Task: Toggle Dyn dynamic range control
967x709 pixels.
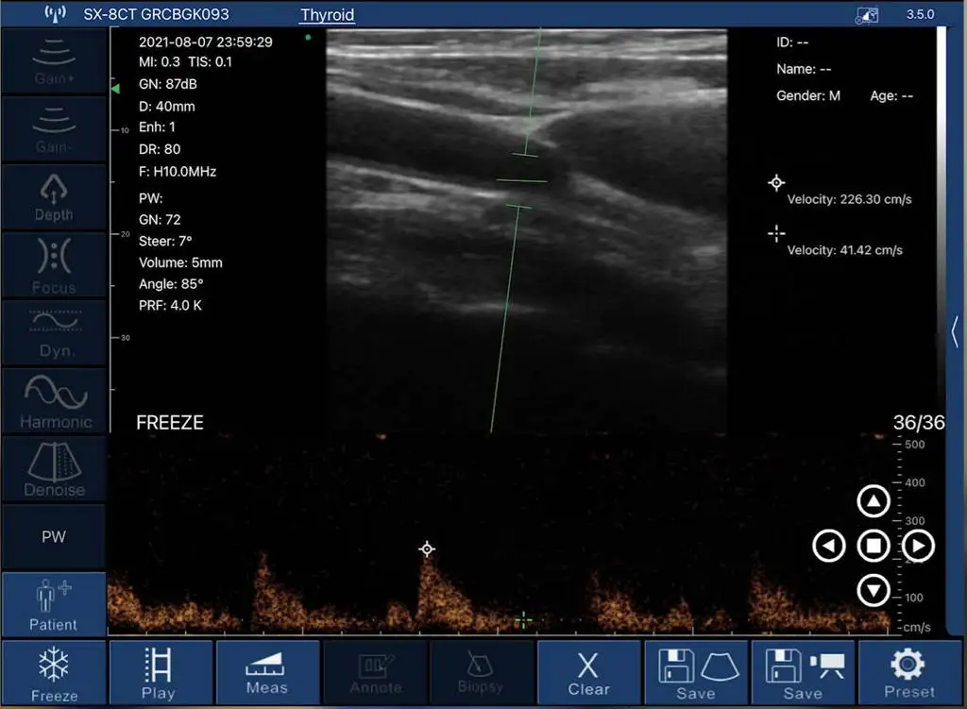Action: (54, 332)
